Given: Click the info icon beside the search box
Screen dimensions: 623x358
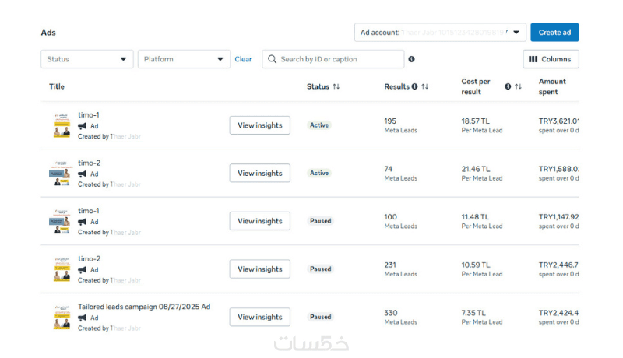Looking at the screenshot, I should [411, 59].
